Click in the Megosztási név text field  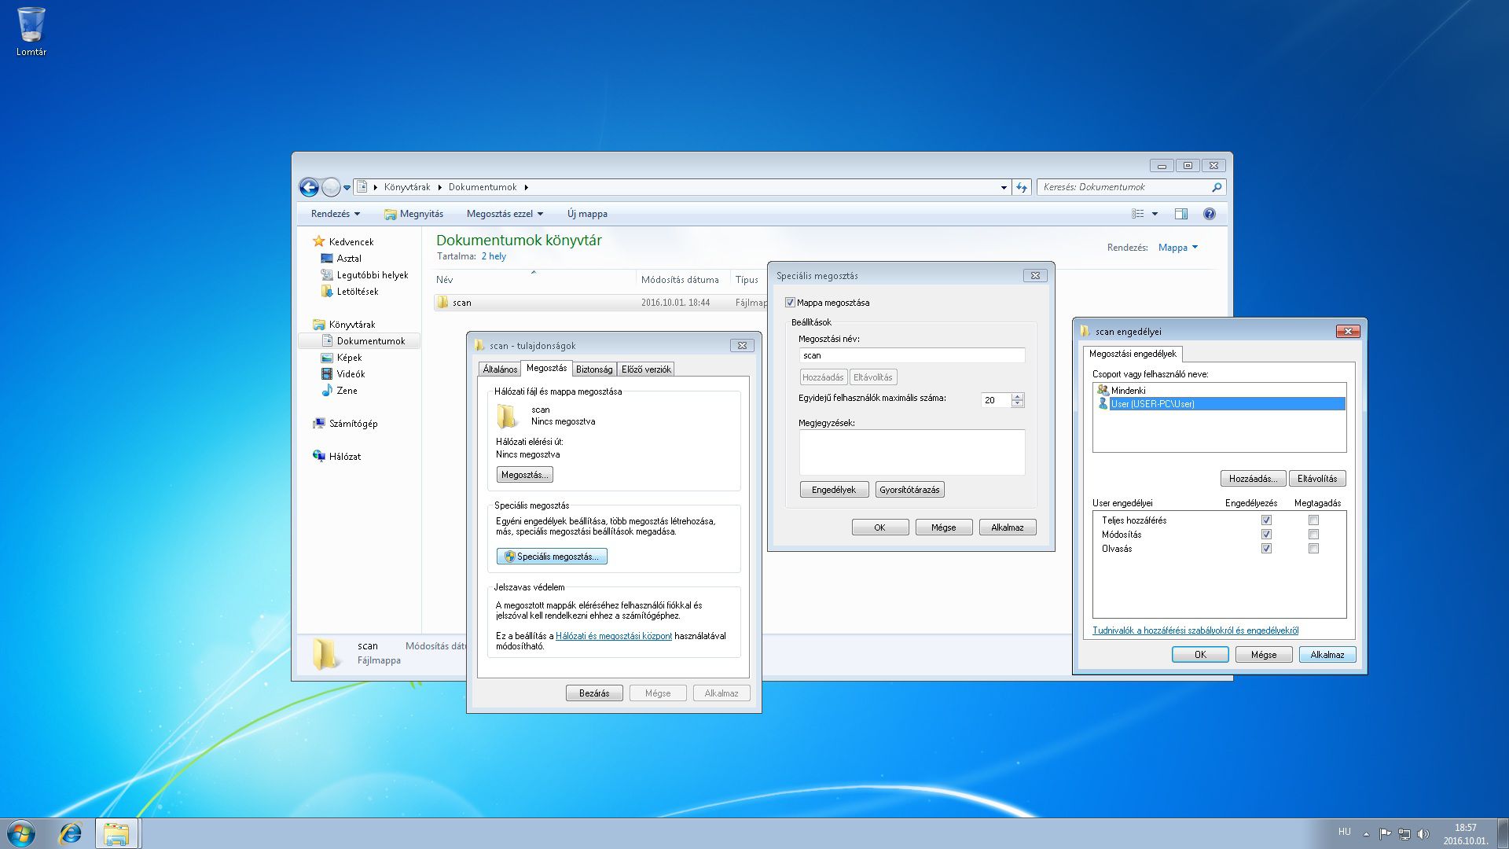click(x=912, y=355)
